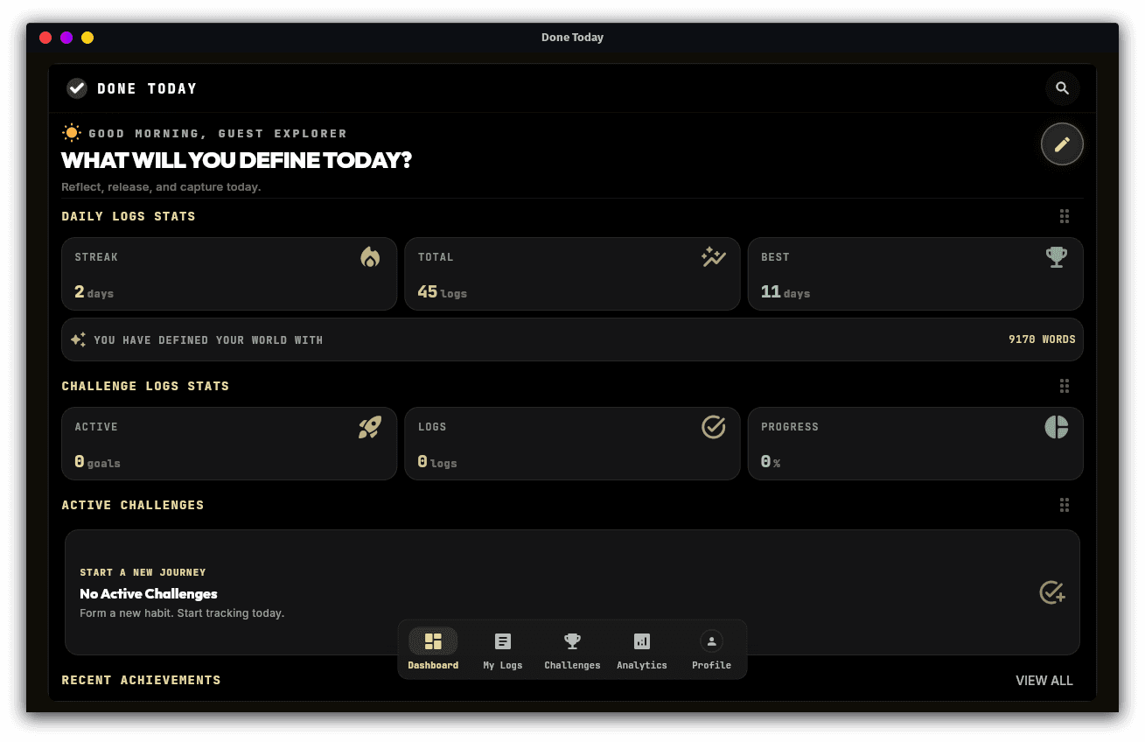This screenshot has width=1145, height=742.
Task: Open the search magnifier icon
Action: coord(1062,88)
